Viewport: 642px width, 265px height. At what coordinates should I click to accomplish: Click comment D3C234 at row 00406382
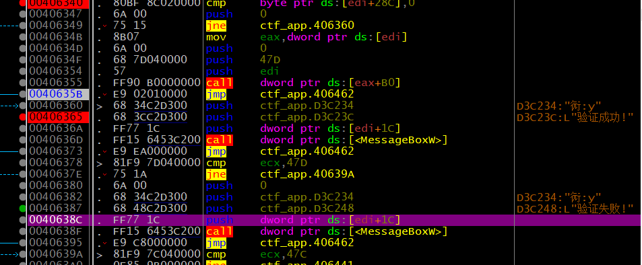[x=559, y=197]
